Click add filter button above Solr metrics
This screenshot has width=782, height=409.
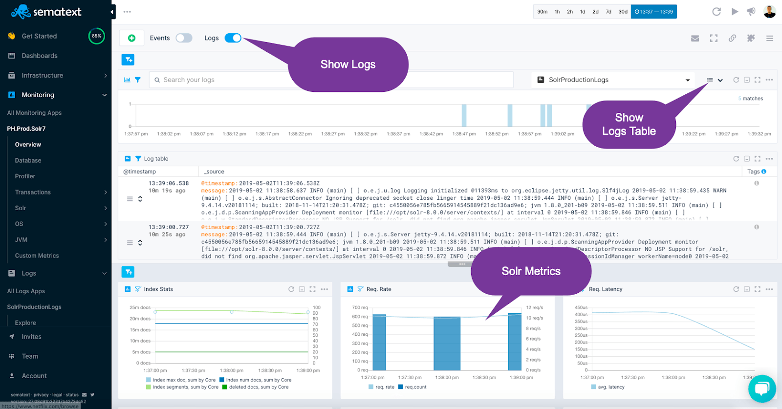tap(128, 272)
